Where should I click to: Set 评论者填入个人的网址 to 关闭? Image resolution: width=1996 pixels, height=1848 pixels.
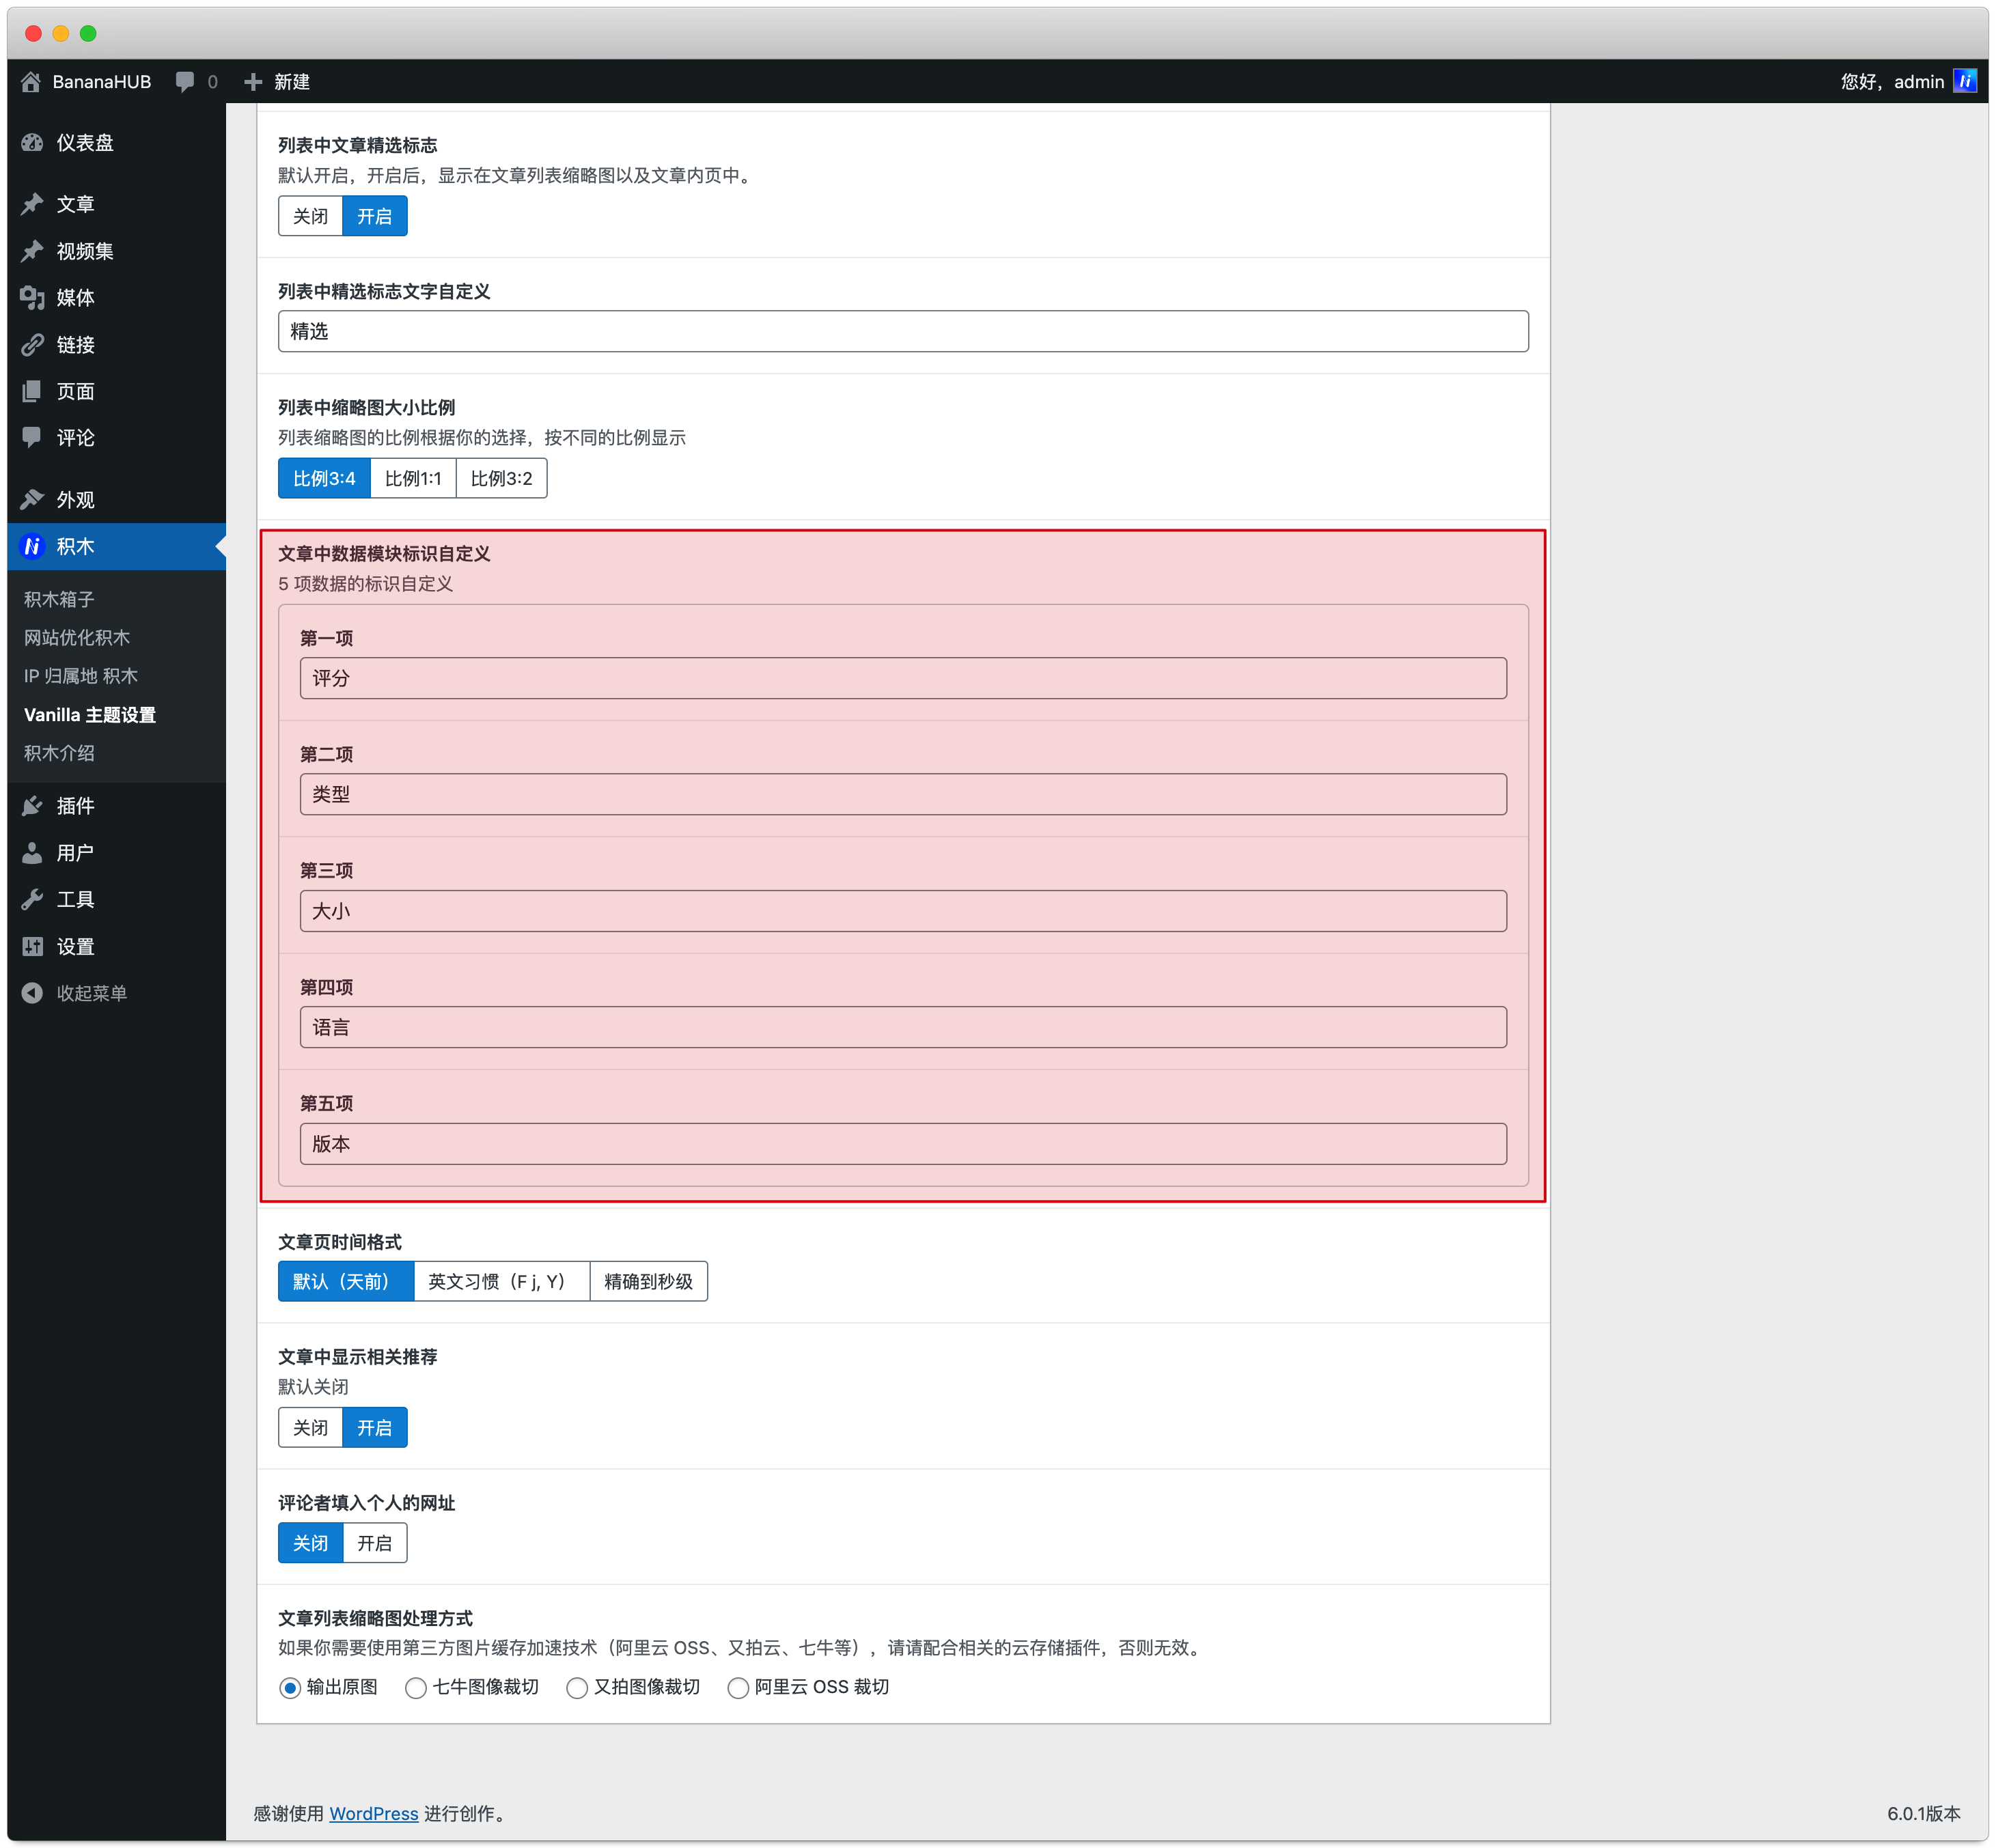click(310, 1543)
